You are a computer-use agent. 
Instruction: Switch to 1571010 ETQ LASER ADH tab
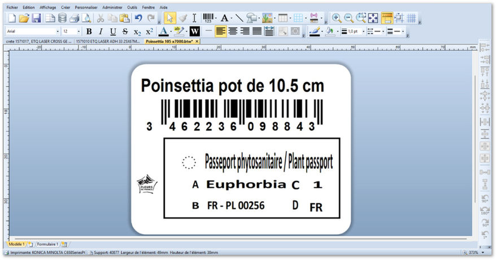coord(108,42)
